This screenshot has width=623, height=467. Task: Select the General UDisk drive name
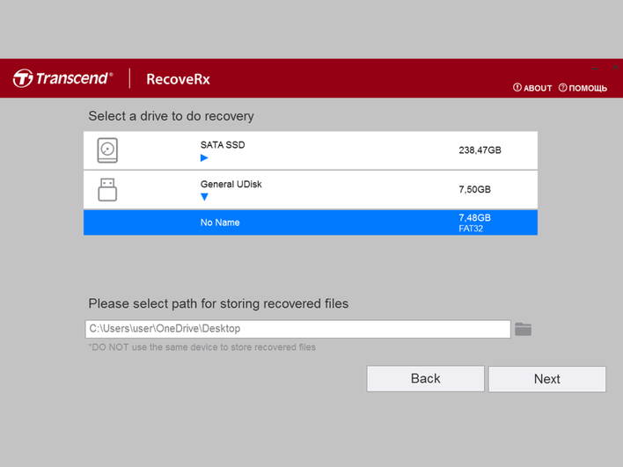[x=231, y=185]
